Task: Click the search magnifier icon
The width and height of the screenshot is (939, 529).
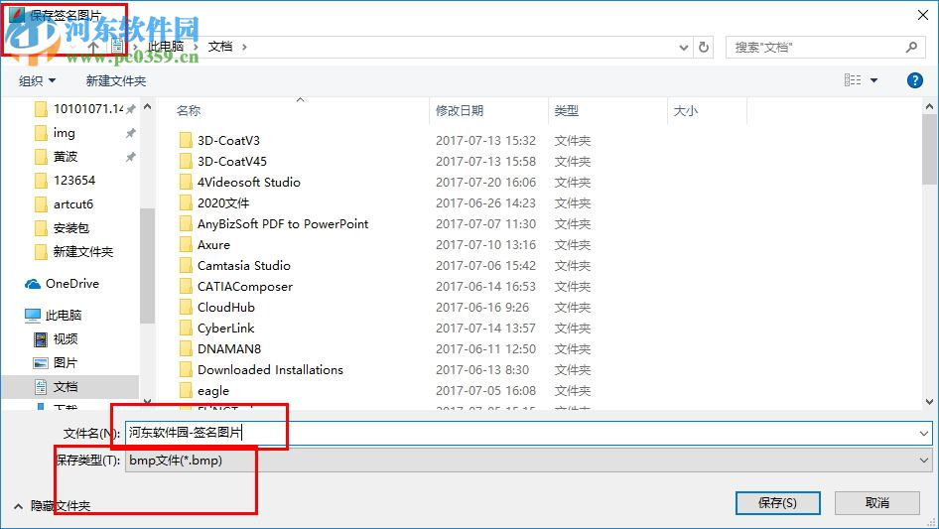Action: pyautogui.click(x=911, y=47)
